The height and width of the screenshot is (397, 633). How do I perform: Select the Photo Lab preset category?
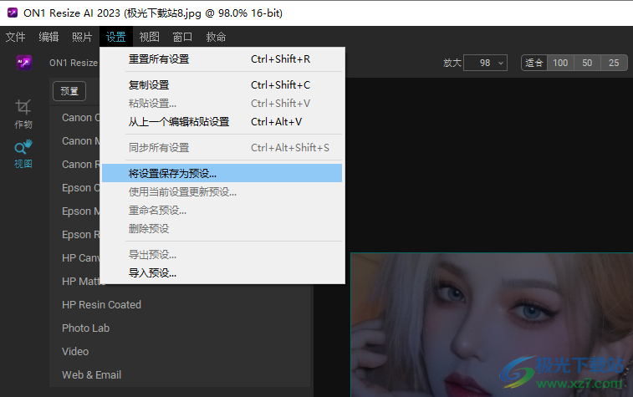(x=85, y=328)
